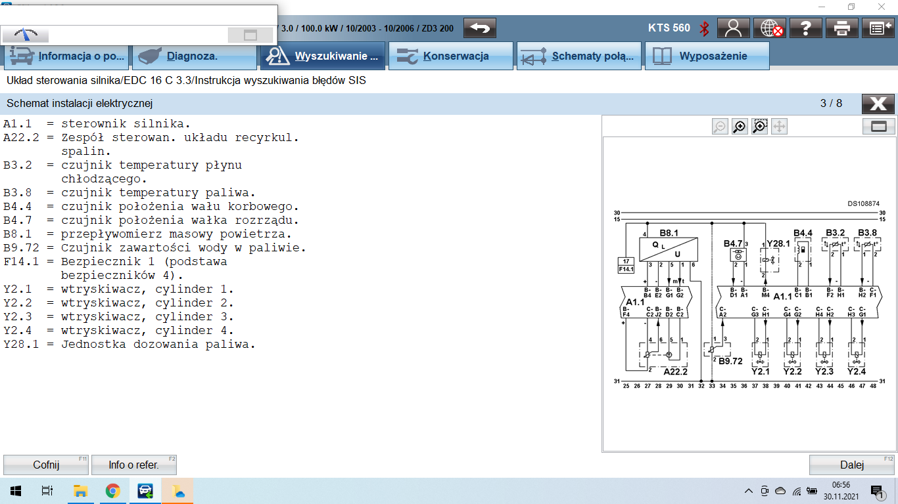This screenshot has height=504, width=898.
Task: Click the Y28.1 label in the diagram
Action: [778, 243]
